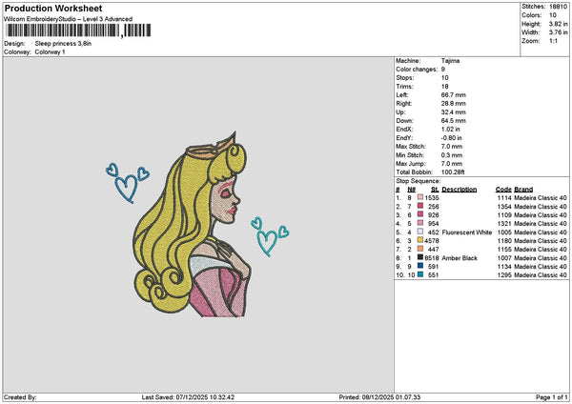Click the design name 'Sleep princess 3,8in'

(63, 44)
